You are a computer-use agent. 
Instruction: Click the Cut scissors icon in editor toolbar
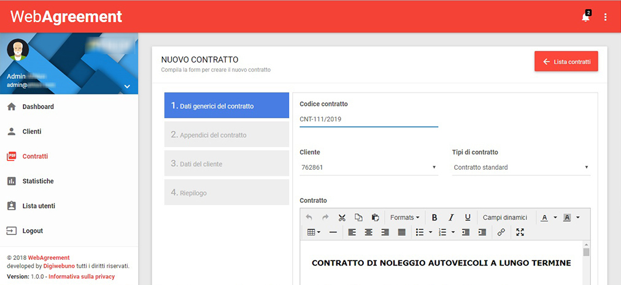coord(342,218)
